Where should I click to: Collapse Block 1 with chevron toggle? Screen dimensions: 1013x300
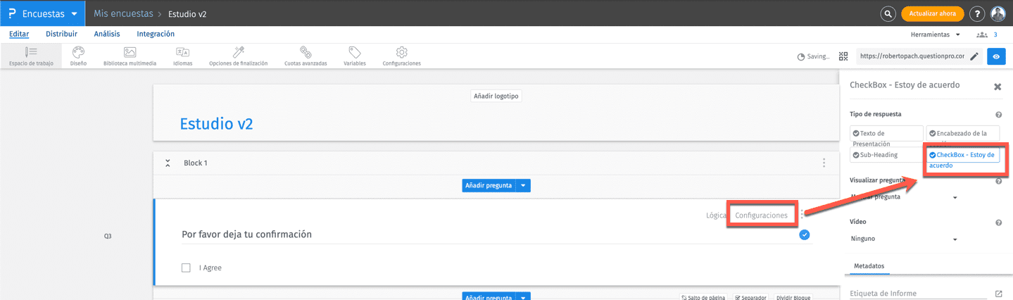tap(168, 163)
